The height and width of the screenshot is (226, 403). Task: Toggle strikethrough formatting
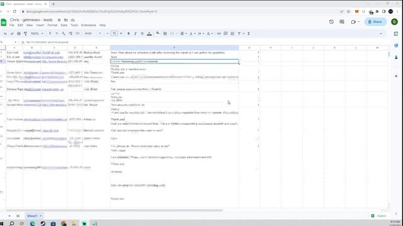[142, 33]
